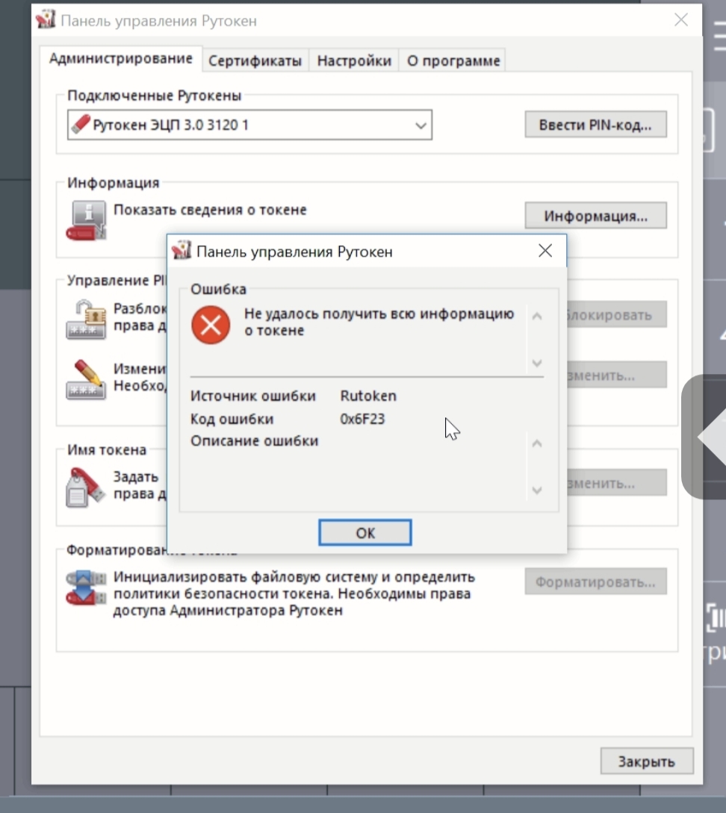Open the connected Rutokens dropdown
The image size is (726, 813).
(x=249, y=125)
